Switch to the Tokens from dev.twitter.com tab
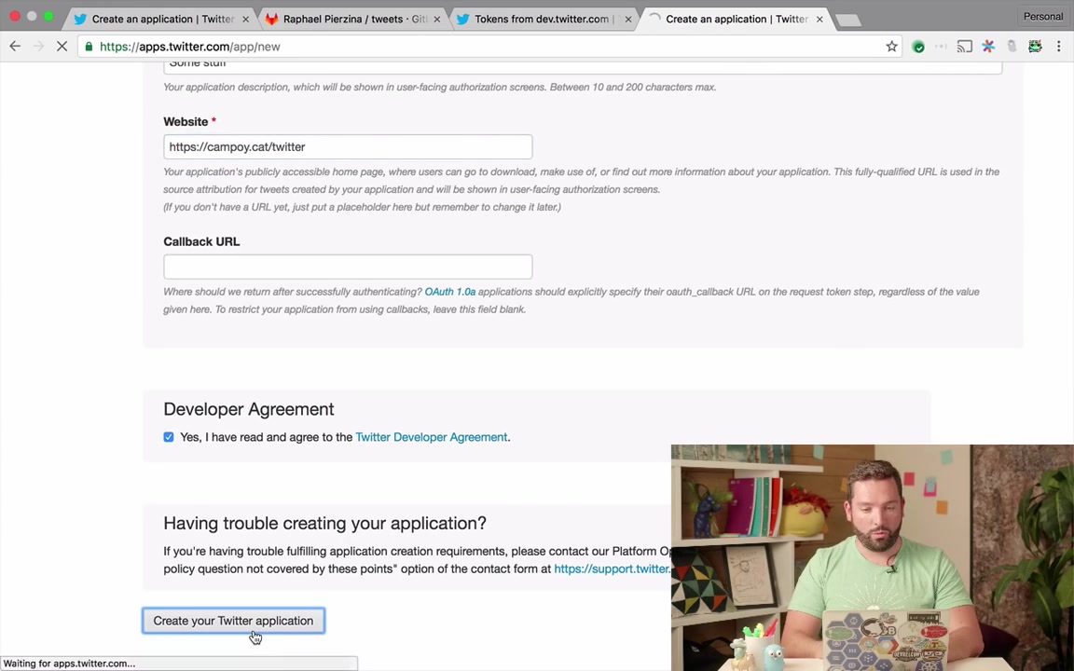Screen dimensions: 1074x671 point(541,19)
